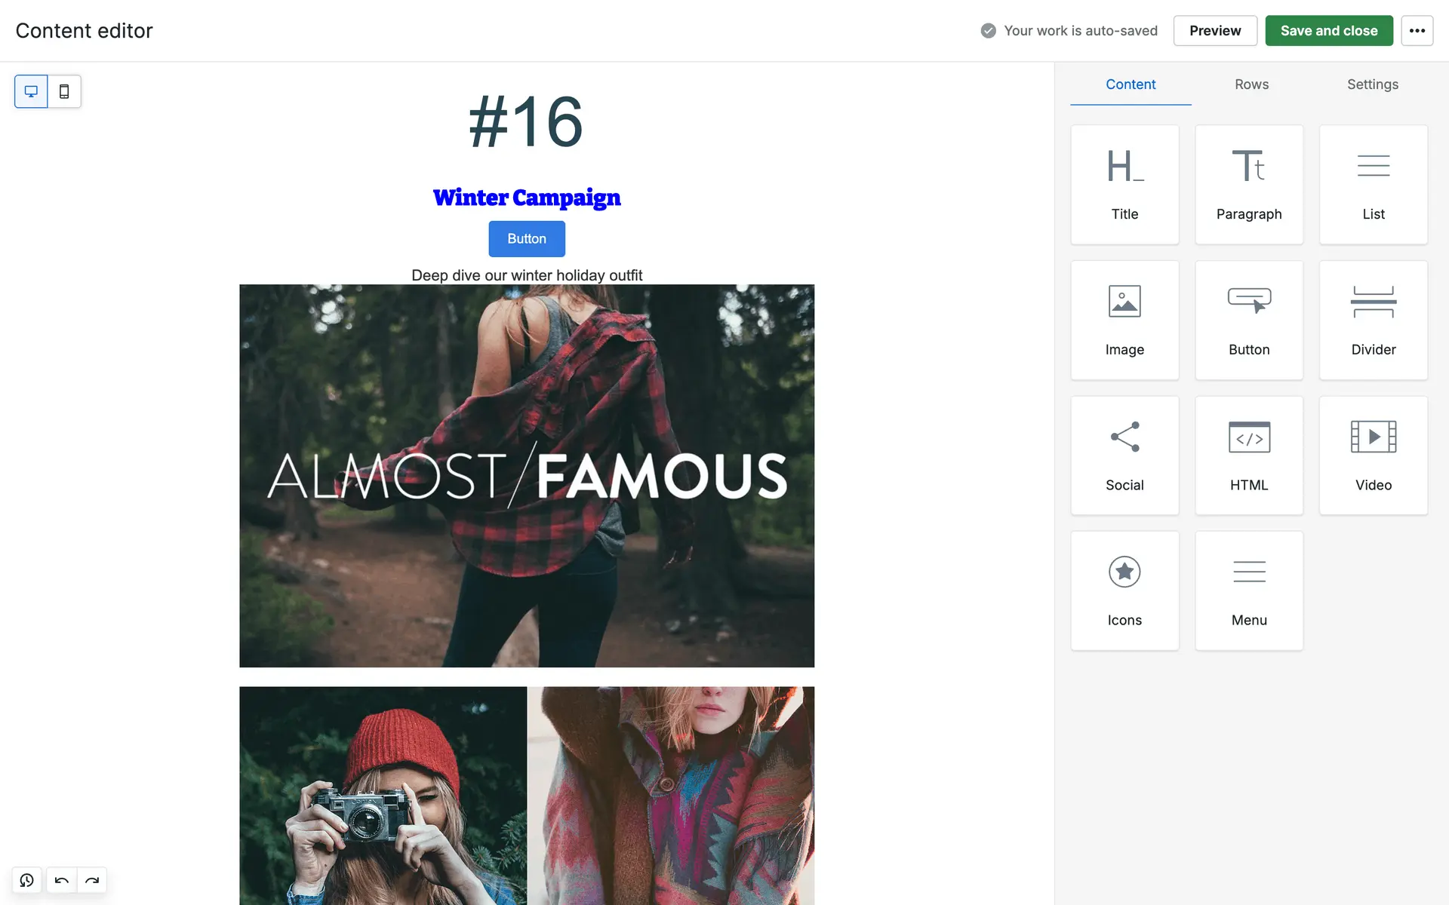Viewport: 1449px width, 905px height.
Task: Select the Menu content block
Action: tap(1249, 591)
